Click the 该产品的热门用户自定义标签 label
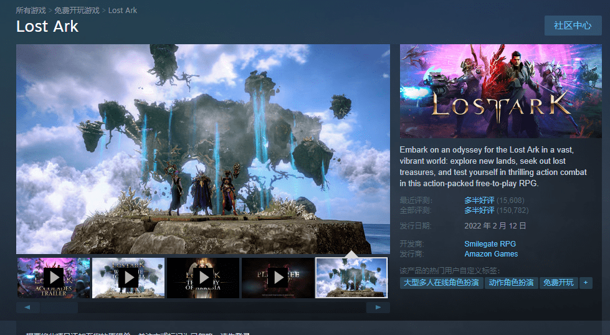610x335 pixels. pyautogui.click(x=450, y=270)
